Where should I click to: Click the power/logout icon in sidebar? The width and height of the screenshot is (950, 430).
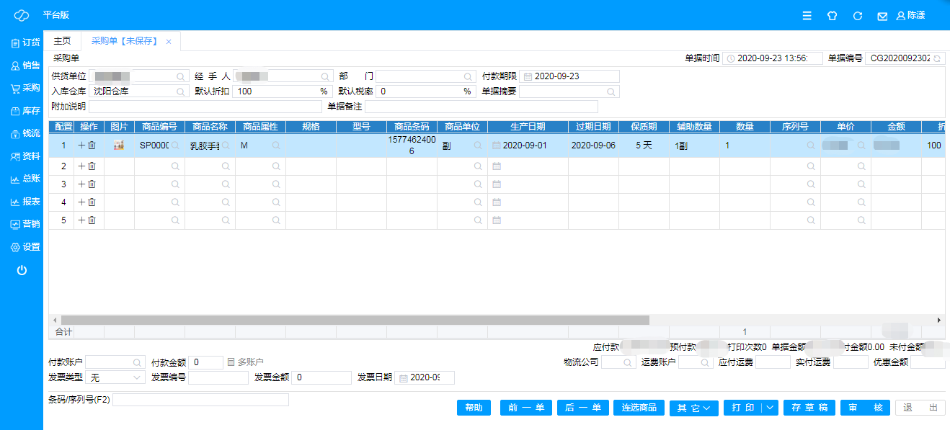click(22, 270)
